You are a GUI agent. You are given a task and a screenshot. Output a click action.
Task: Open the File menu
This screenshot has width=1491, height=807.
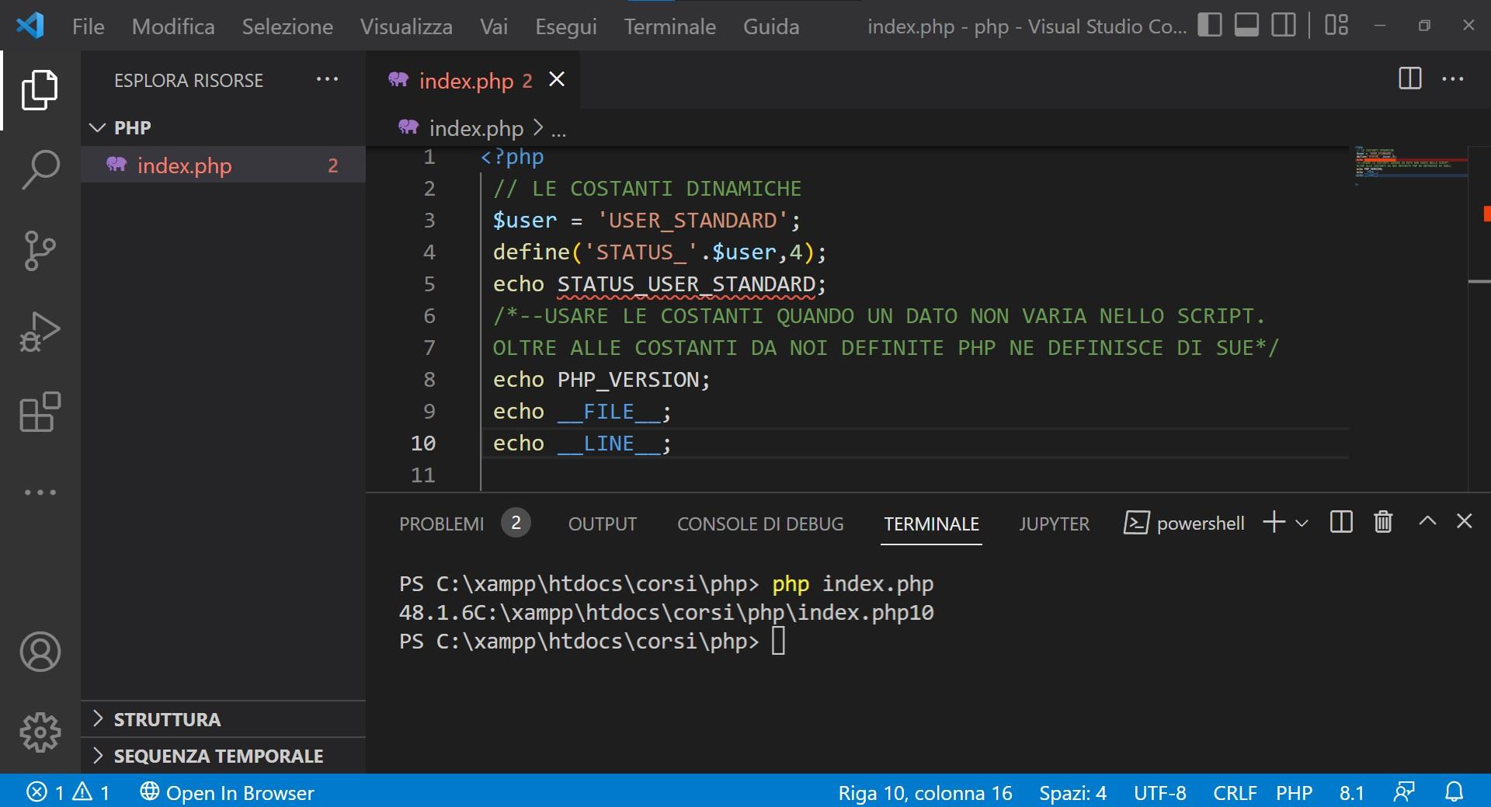tap(88, 26)
